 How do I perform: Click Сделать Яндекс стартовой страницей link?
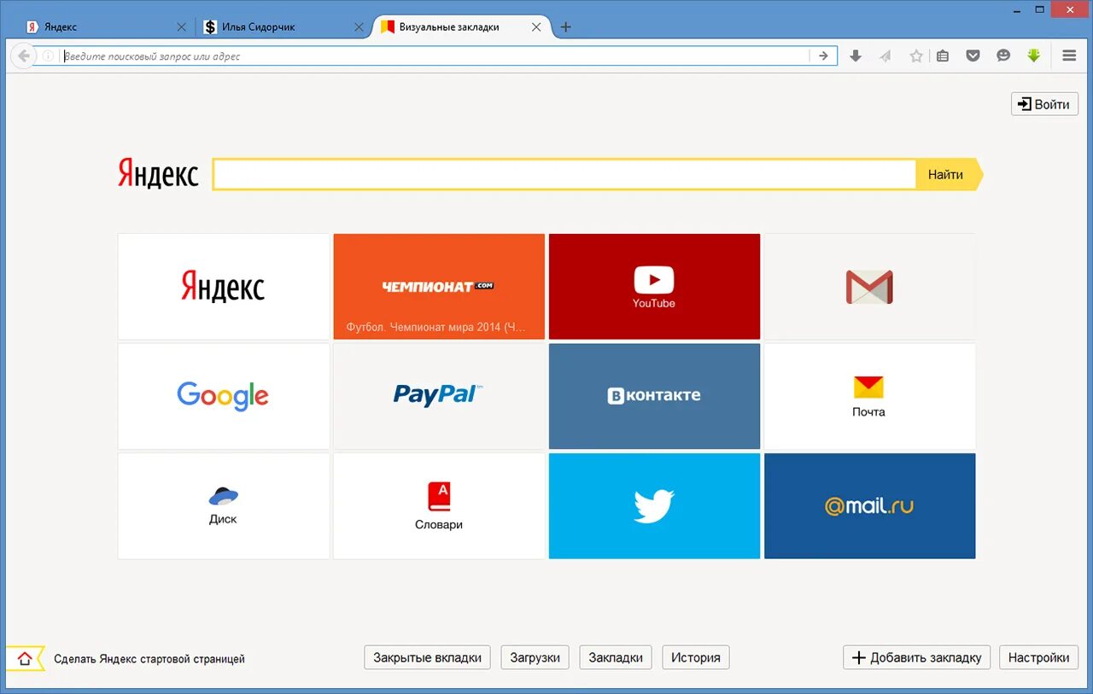(x=149, y=659)
